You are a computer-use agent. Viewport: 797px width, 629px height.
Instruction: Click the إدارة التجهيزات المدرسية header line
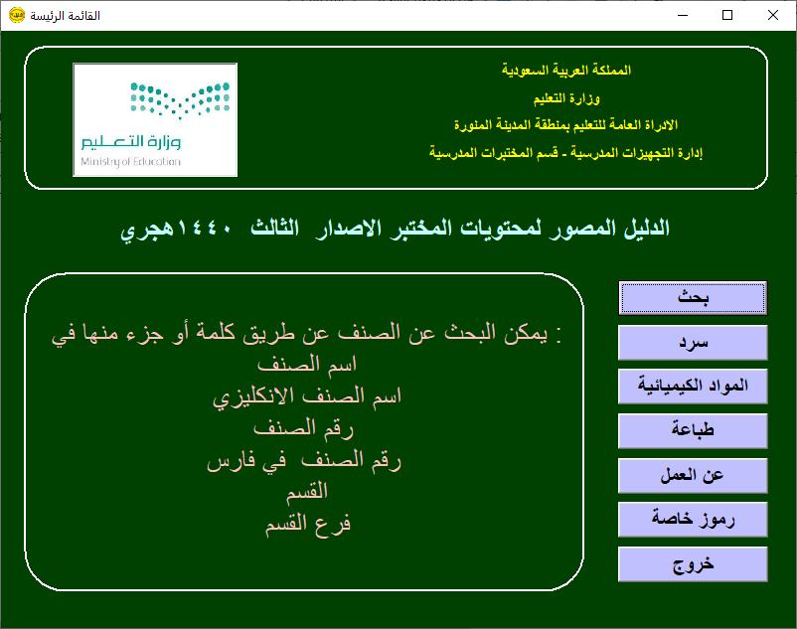(x=566, y=153)
